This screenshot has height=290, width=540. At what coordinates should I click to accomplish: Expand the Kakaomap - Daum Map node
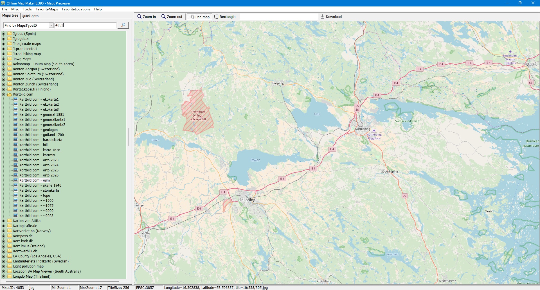[4, 64]
